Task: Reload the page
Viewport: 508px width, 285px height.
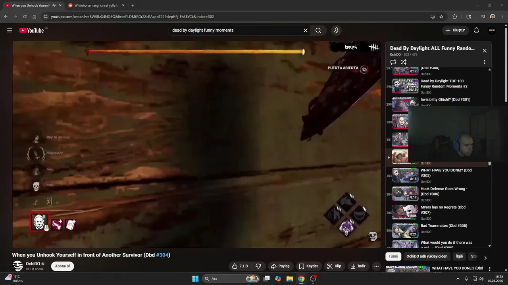Action: click(x=25, y=17)
